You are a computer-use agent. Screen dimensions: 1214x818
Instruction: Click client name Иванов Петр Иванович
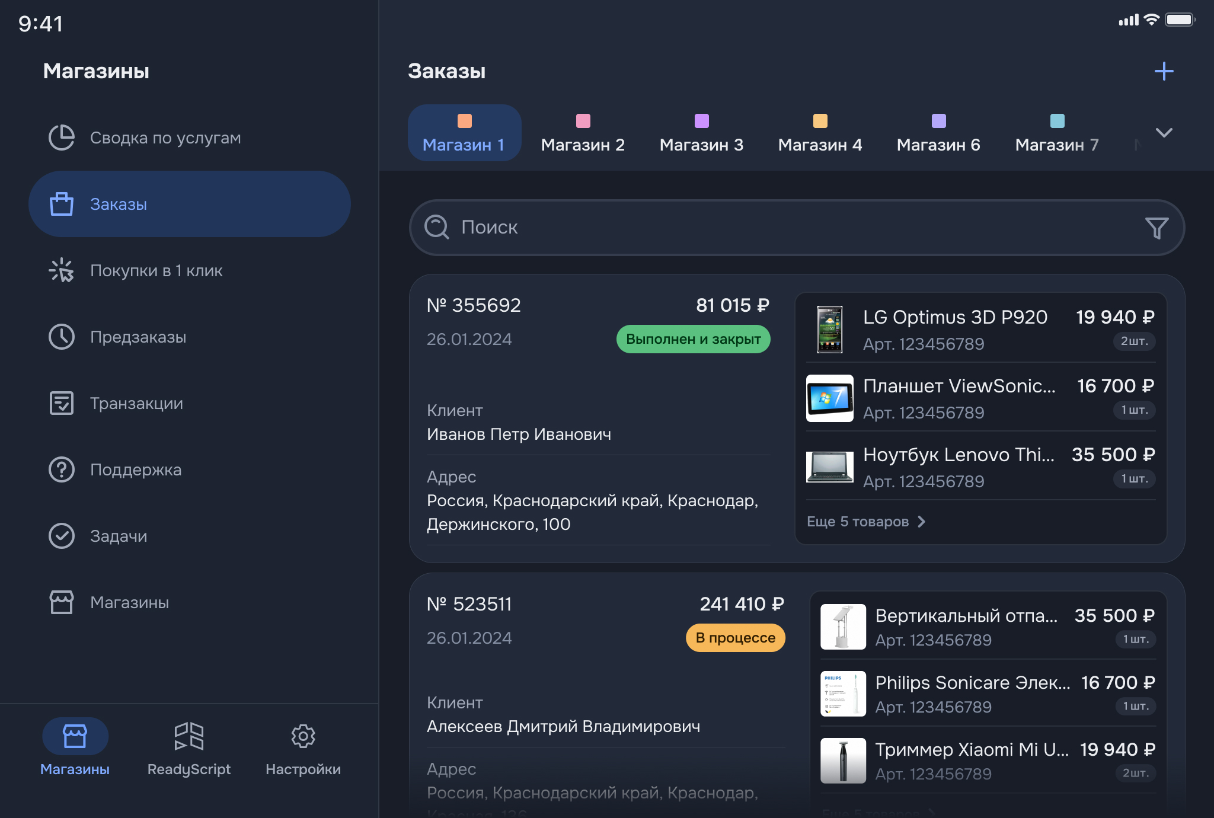click(519, 434)
